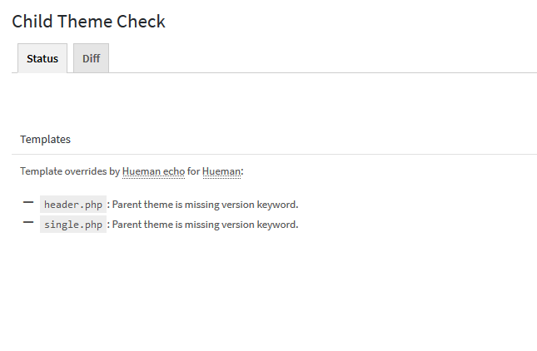Select the Status tab
Viewport: 537px width, 351px height.
(x=42, y=58)
